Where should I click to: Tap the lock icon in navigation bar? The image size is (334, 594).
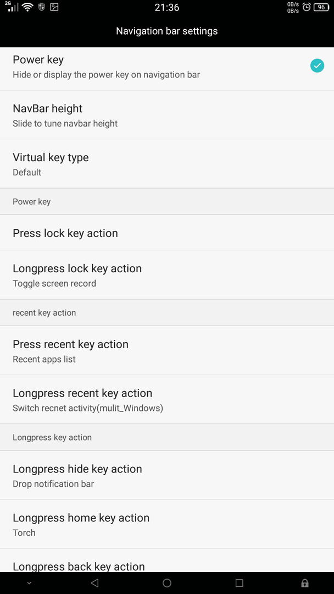(x=304, y=582)
